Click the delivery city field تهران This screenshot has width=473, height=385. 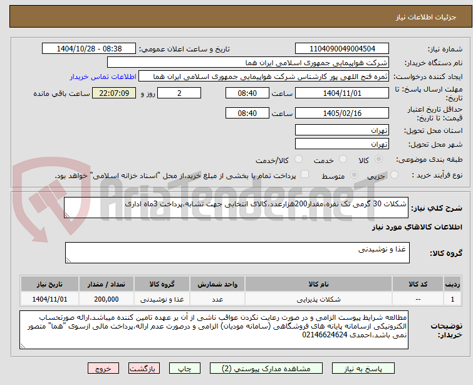tap(342, 144)
